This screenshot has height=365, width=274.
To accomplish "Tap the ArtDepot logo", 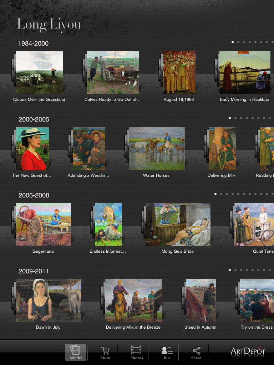I will click(x=248, y=352).
